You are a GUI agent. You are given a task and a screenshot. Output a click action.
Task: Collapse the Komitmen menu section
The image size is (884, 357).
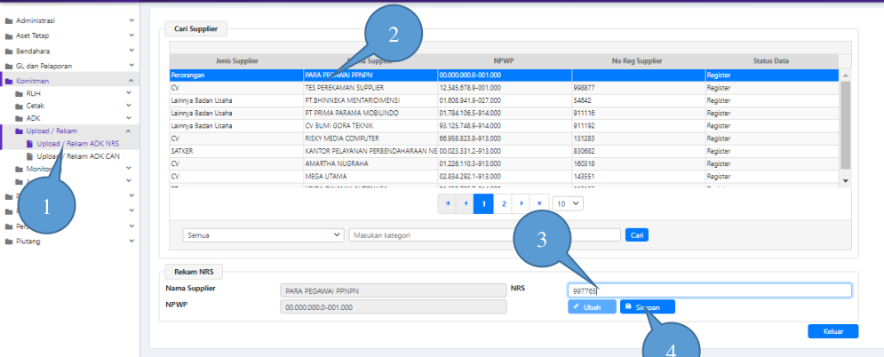point(131,81)
